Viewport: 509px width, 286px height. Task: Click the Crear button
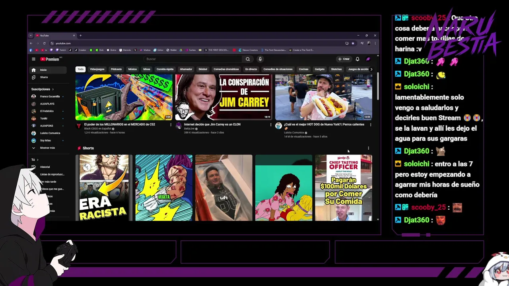click(x=344, y=59)
